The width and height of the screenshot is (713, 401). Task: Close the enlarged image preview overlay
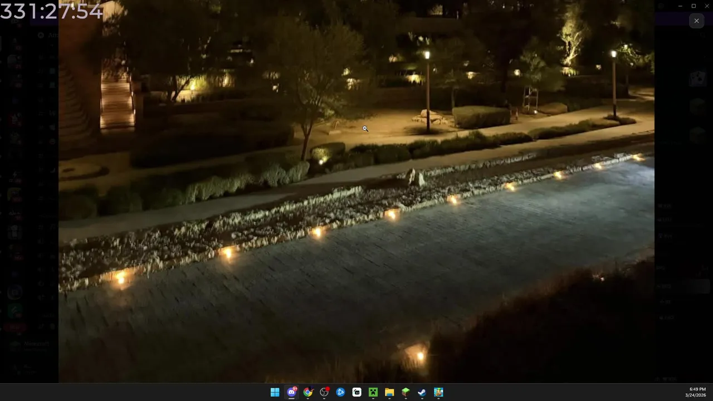(696, 21)
